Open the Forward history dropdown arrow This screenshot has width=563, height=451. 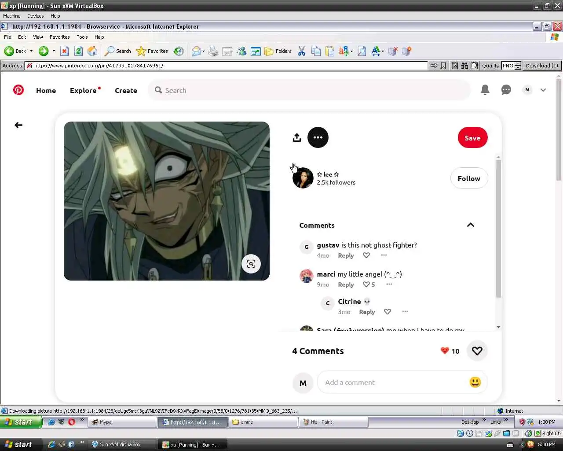pos(54,51)
